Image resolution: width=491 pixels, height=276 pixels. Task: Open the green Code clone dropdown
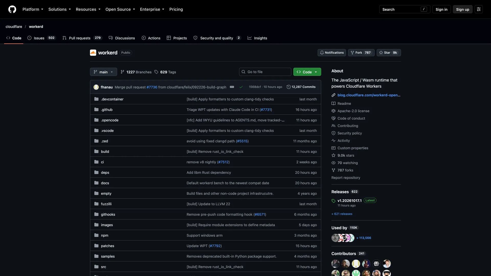pos(307,72)
